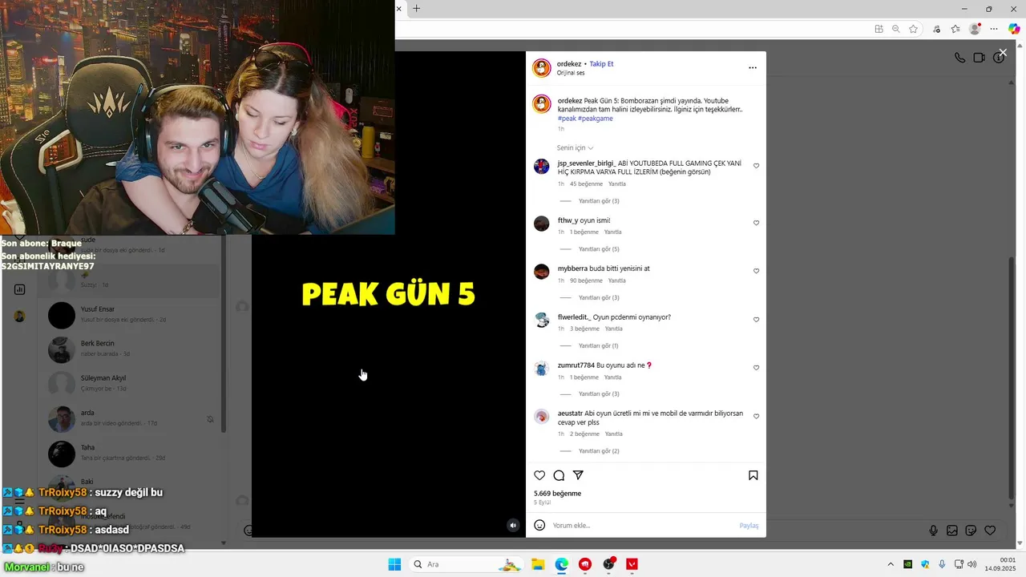The image size is (1026, 577).
Task: Follow ordekez via 'Takip Et'
Action: 601,64
